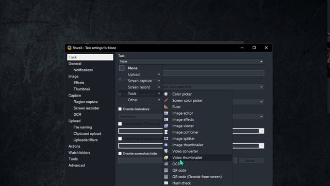Open File naming settings
Image resolution: width=330 pixels, height=186 pixels.
coord(82,127)
